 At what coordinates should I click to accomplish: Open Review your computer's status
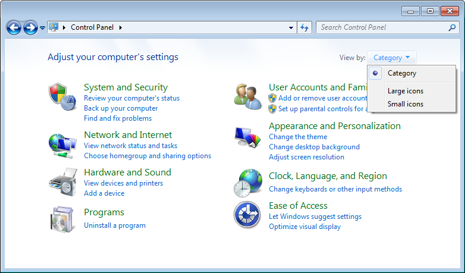131,98
